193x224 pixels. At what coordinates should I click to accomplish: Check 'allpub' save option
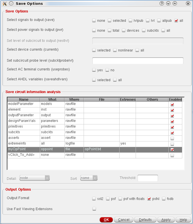coord(159,20)
